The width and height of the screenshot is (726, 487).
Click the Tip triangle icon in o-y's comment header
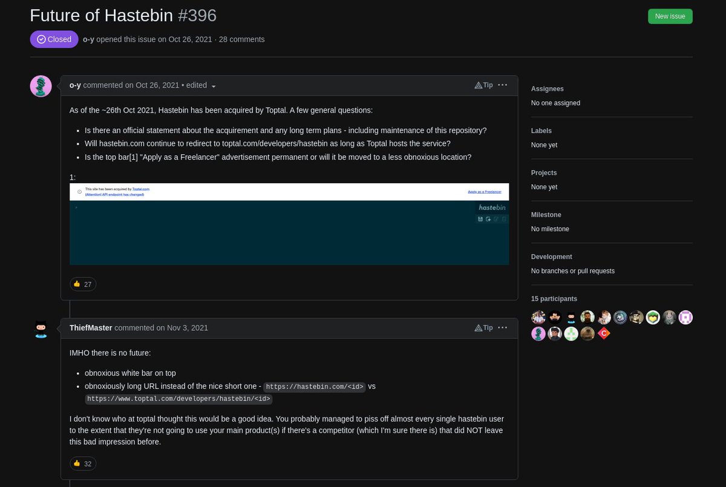pyautogui.click(x=479, y=85)
